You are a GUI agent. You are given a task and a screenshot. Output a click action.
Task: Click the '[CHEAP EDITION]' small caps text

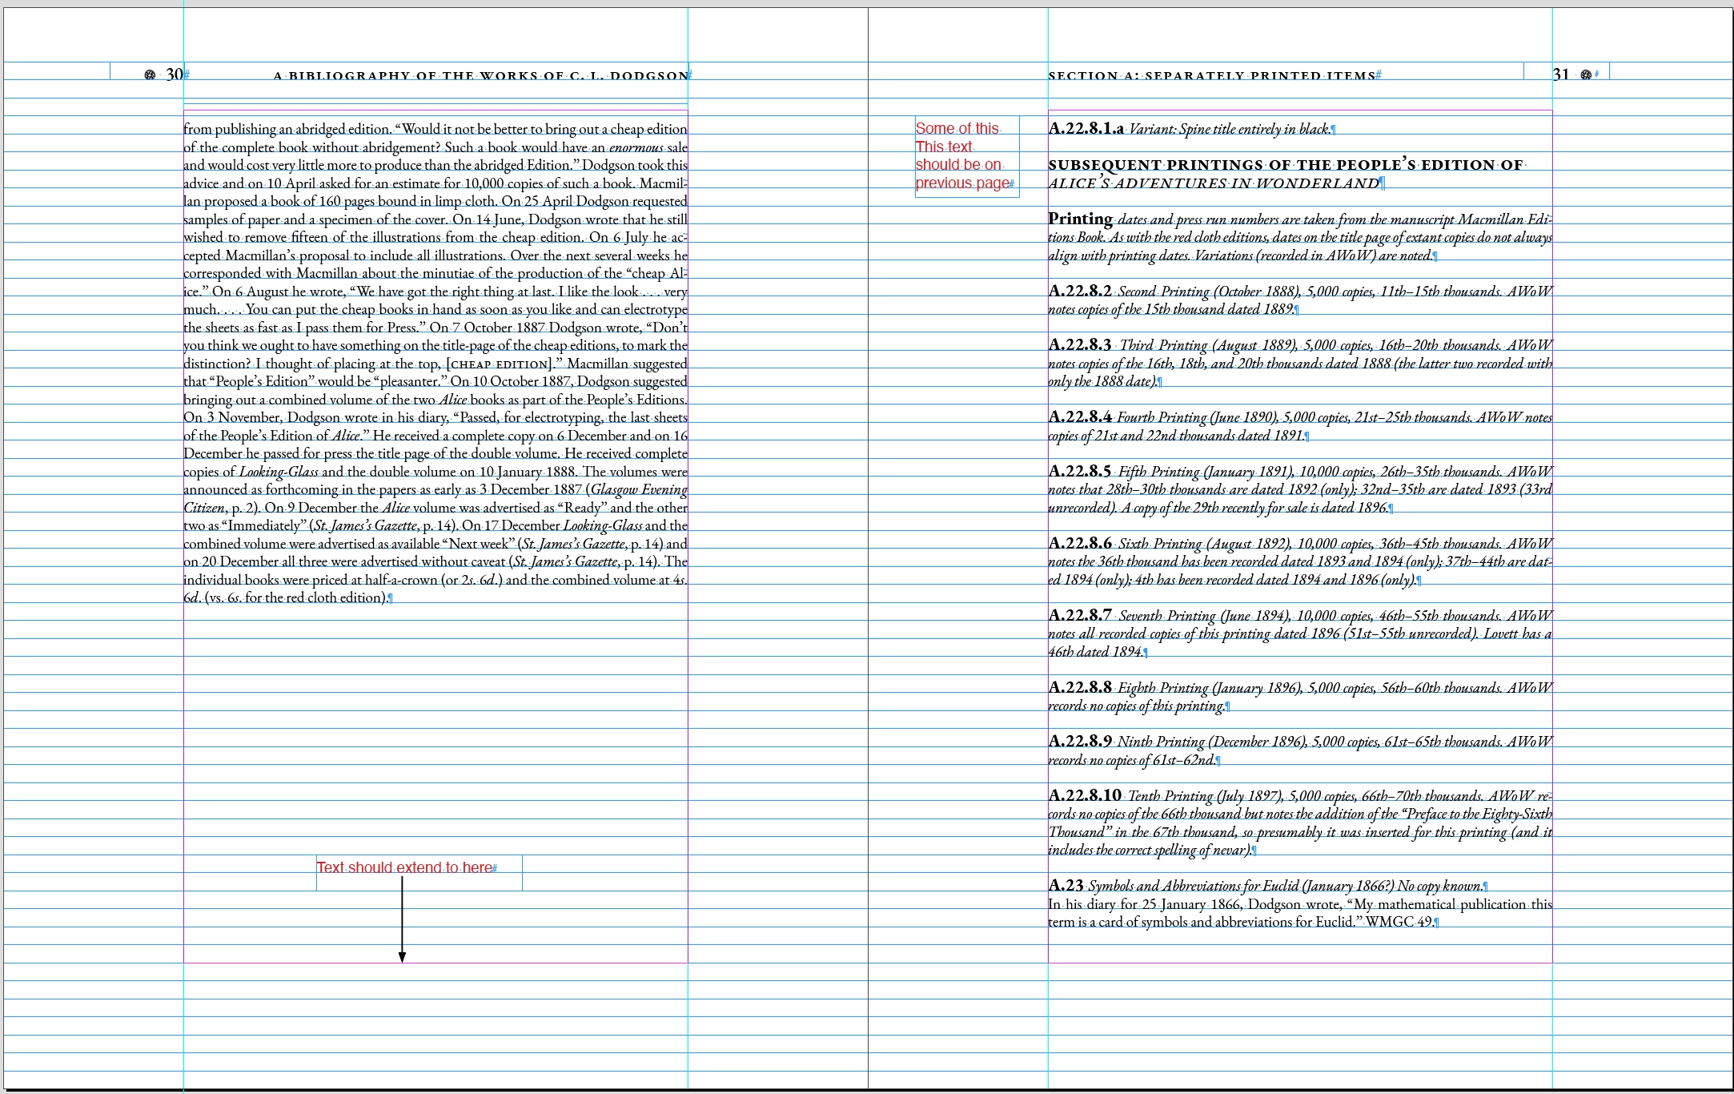tap(500, 364)
